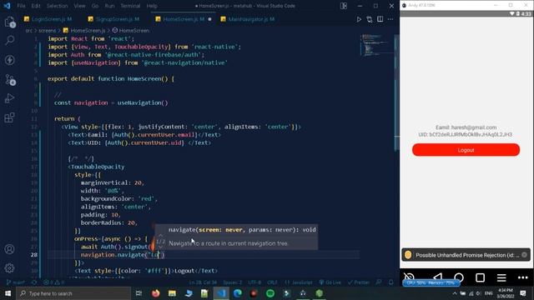
Task: Switch to the SignupScreen.js tab
Action: point(113,19)
